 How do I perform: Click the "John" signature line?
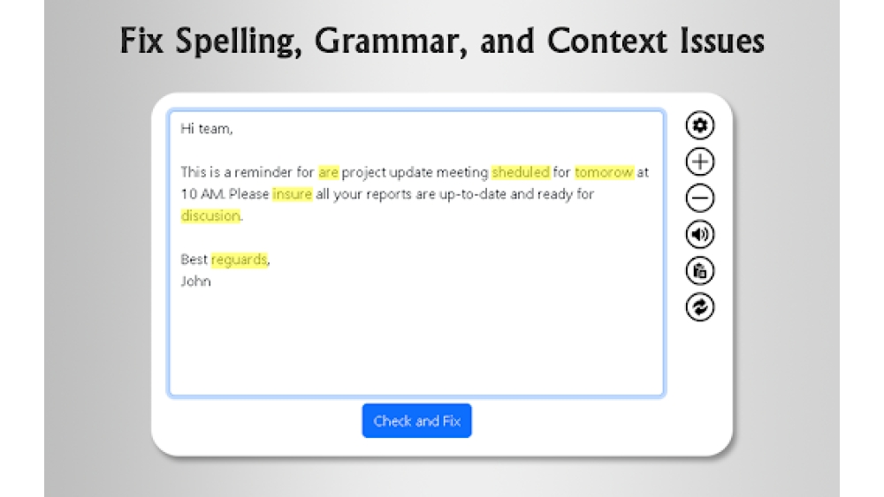click(195, 282)
